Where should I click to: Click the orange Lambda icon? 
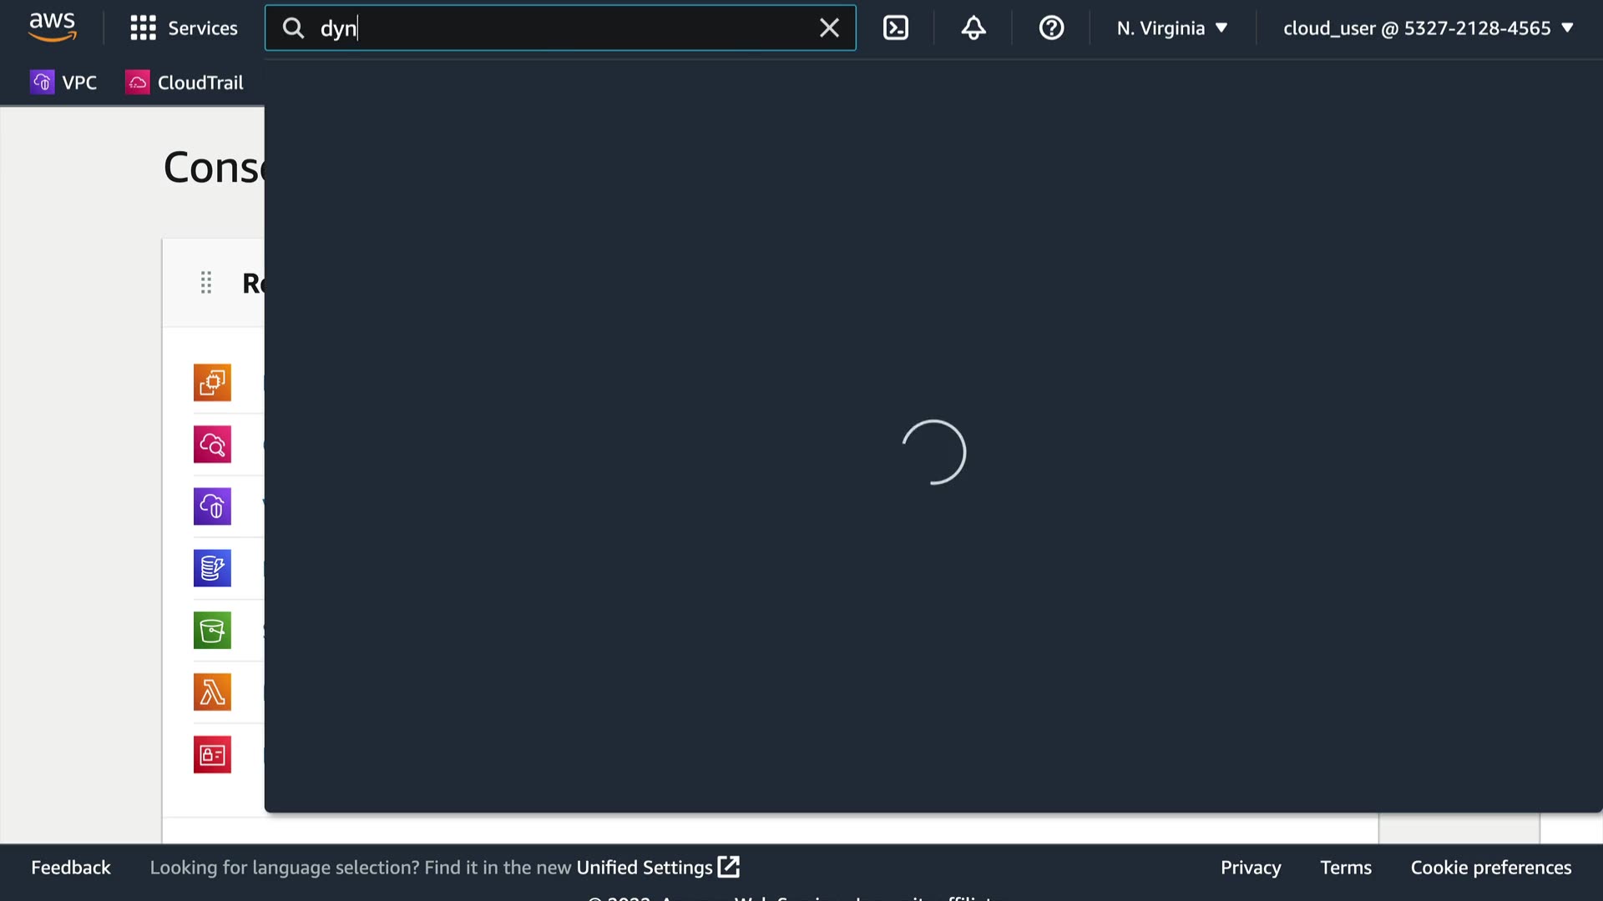click(212, 692)
